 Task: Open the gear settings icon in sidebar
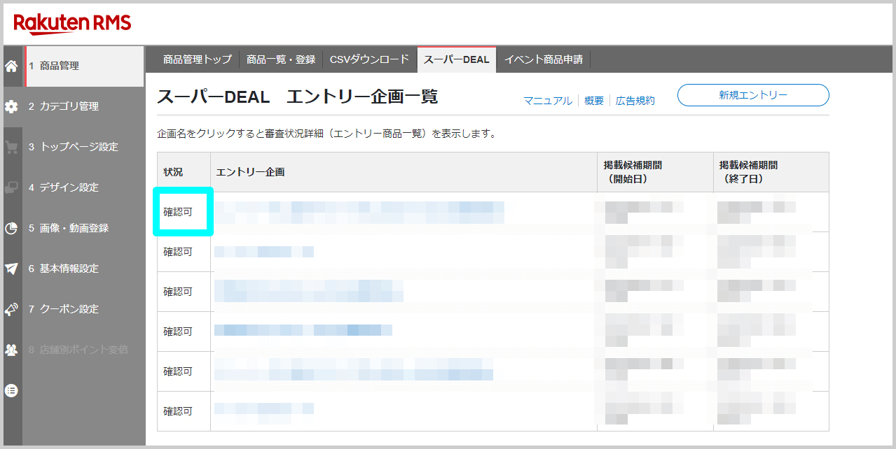click(11, 107)
